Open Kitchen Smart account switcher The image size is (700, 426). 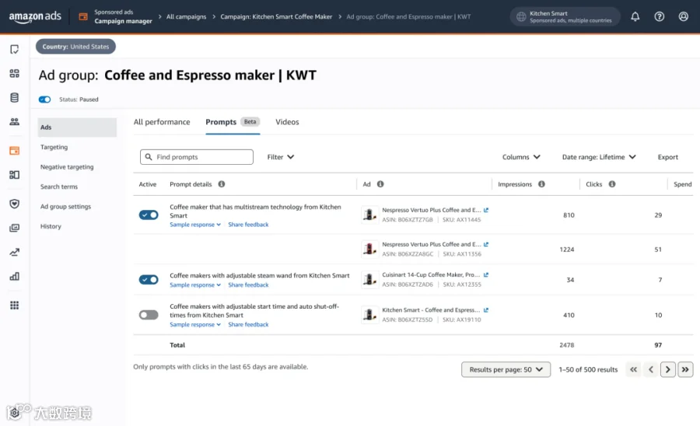click(x=565, y=17)
